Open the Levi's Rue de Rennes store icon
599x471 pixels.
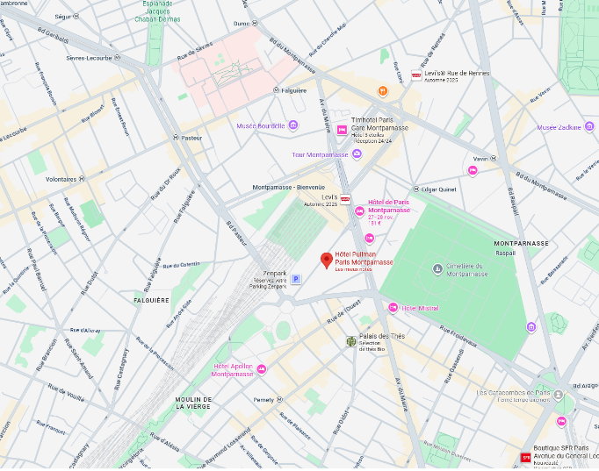click(x=416, y=76)
